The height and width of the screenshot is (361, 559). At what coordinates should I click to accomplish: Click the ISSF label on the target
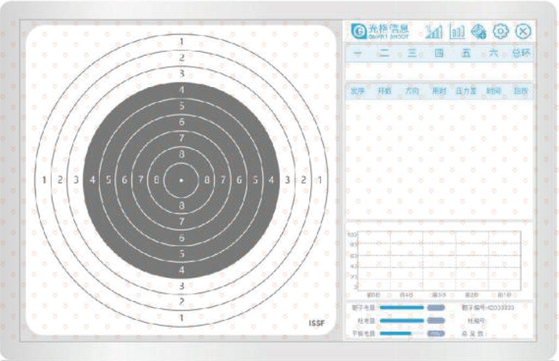pyautogui.click(x=317, y=324)
